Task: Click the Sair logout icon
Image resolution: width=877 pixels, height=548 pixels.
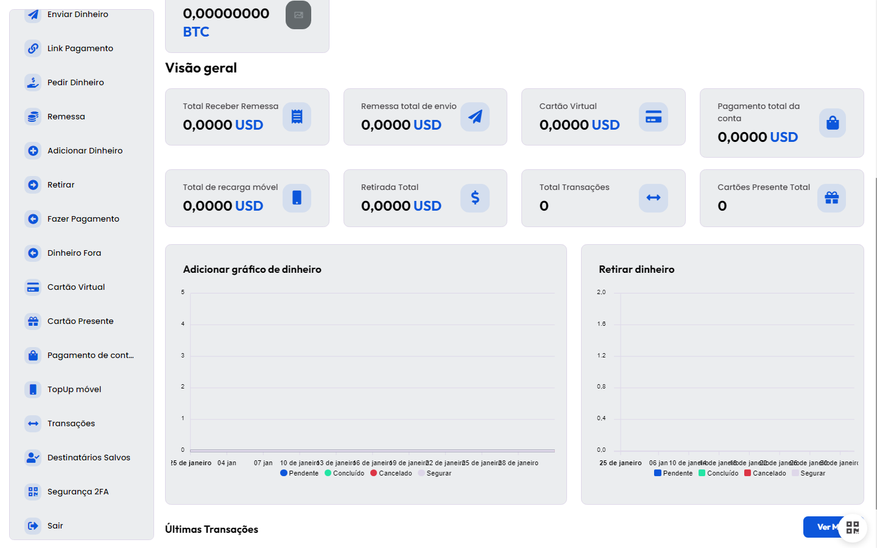Action: click(33, 525)
